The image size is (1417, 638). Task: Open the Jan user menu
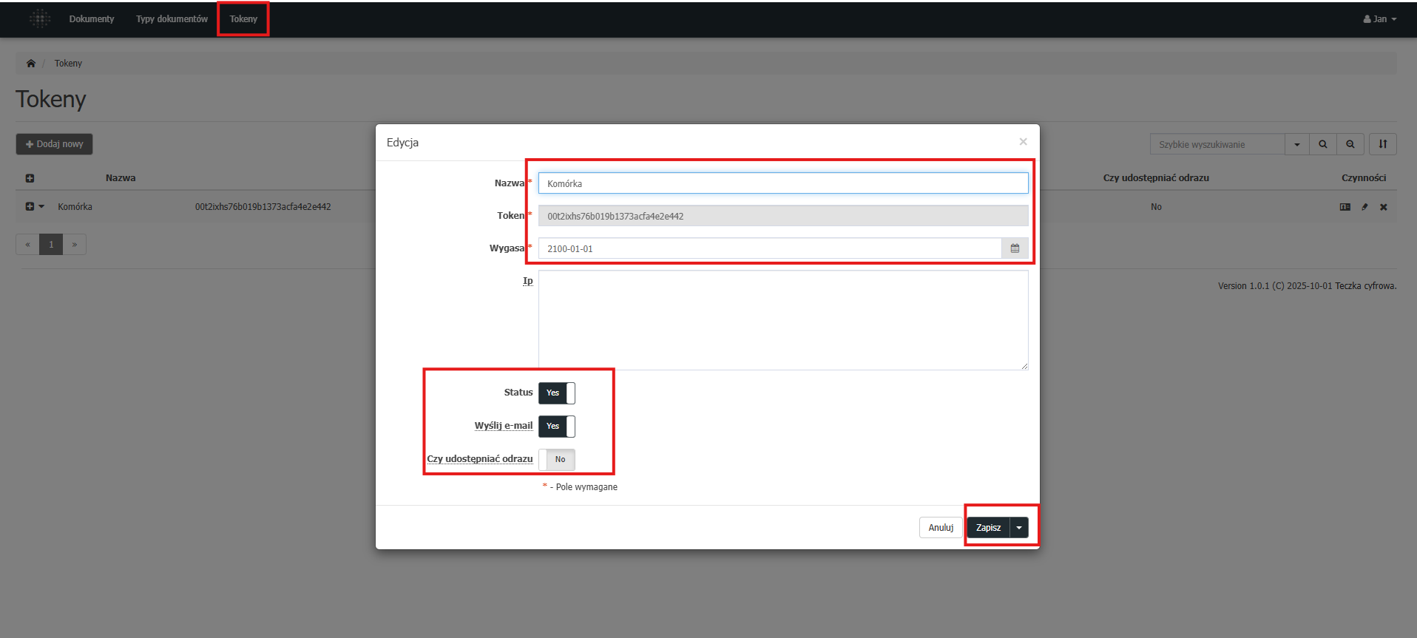pos(1379,19)
